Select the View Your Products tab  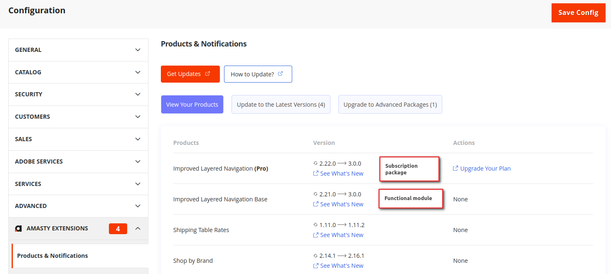192,105
